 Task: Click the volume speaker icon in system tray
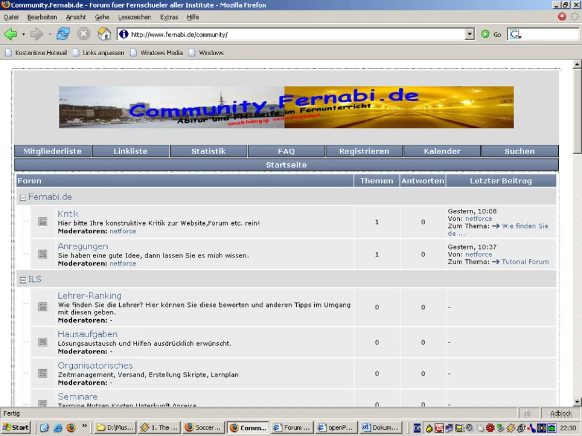469,427
